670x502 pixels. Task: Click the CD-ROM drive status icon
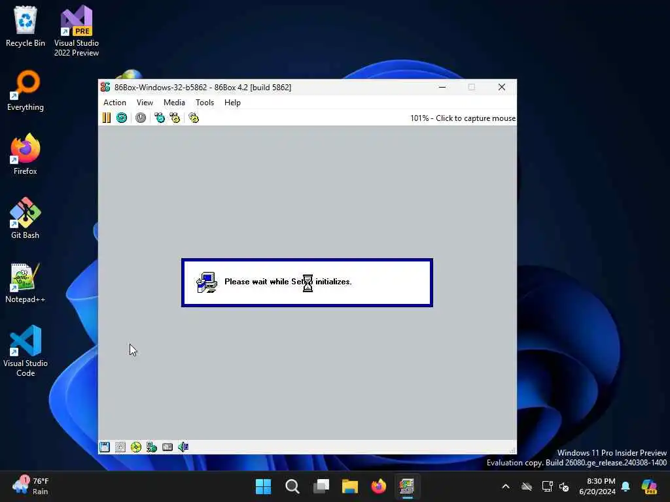coord(136,447)
